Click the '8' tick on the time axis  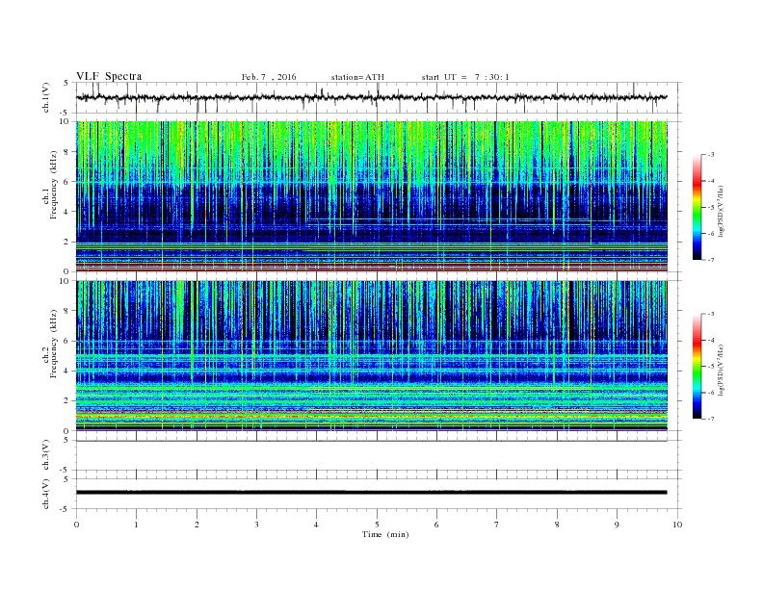coord(557,525)
